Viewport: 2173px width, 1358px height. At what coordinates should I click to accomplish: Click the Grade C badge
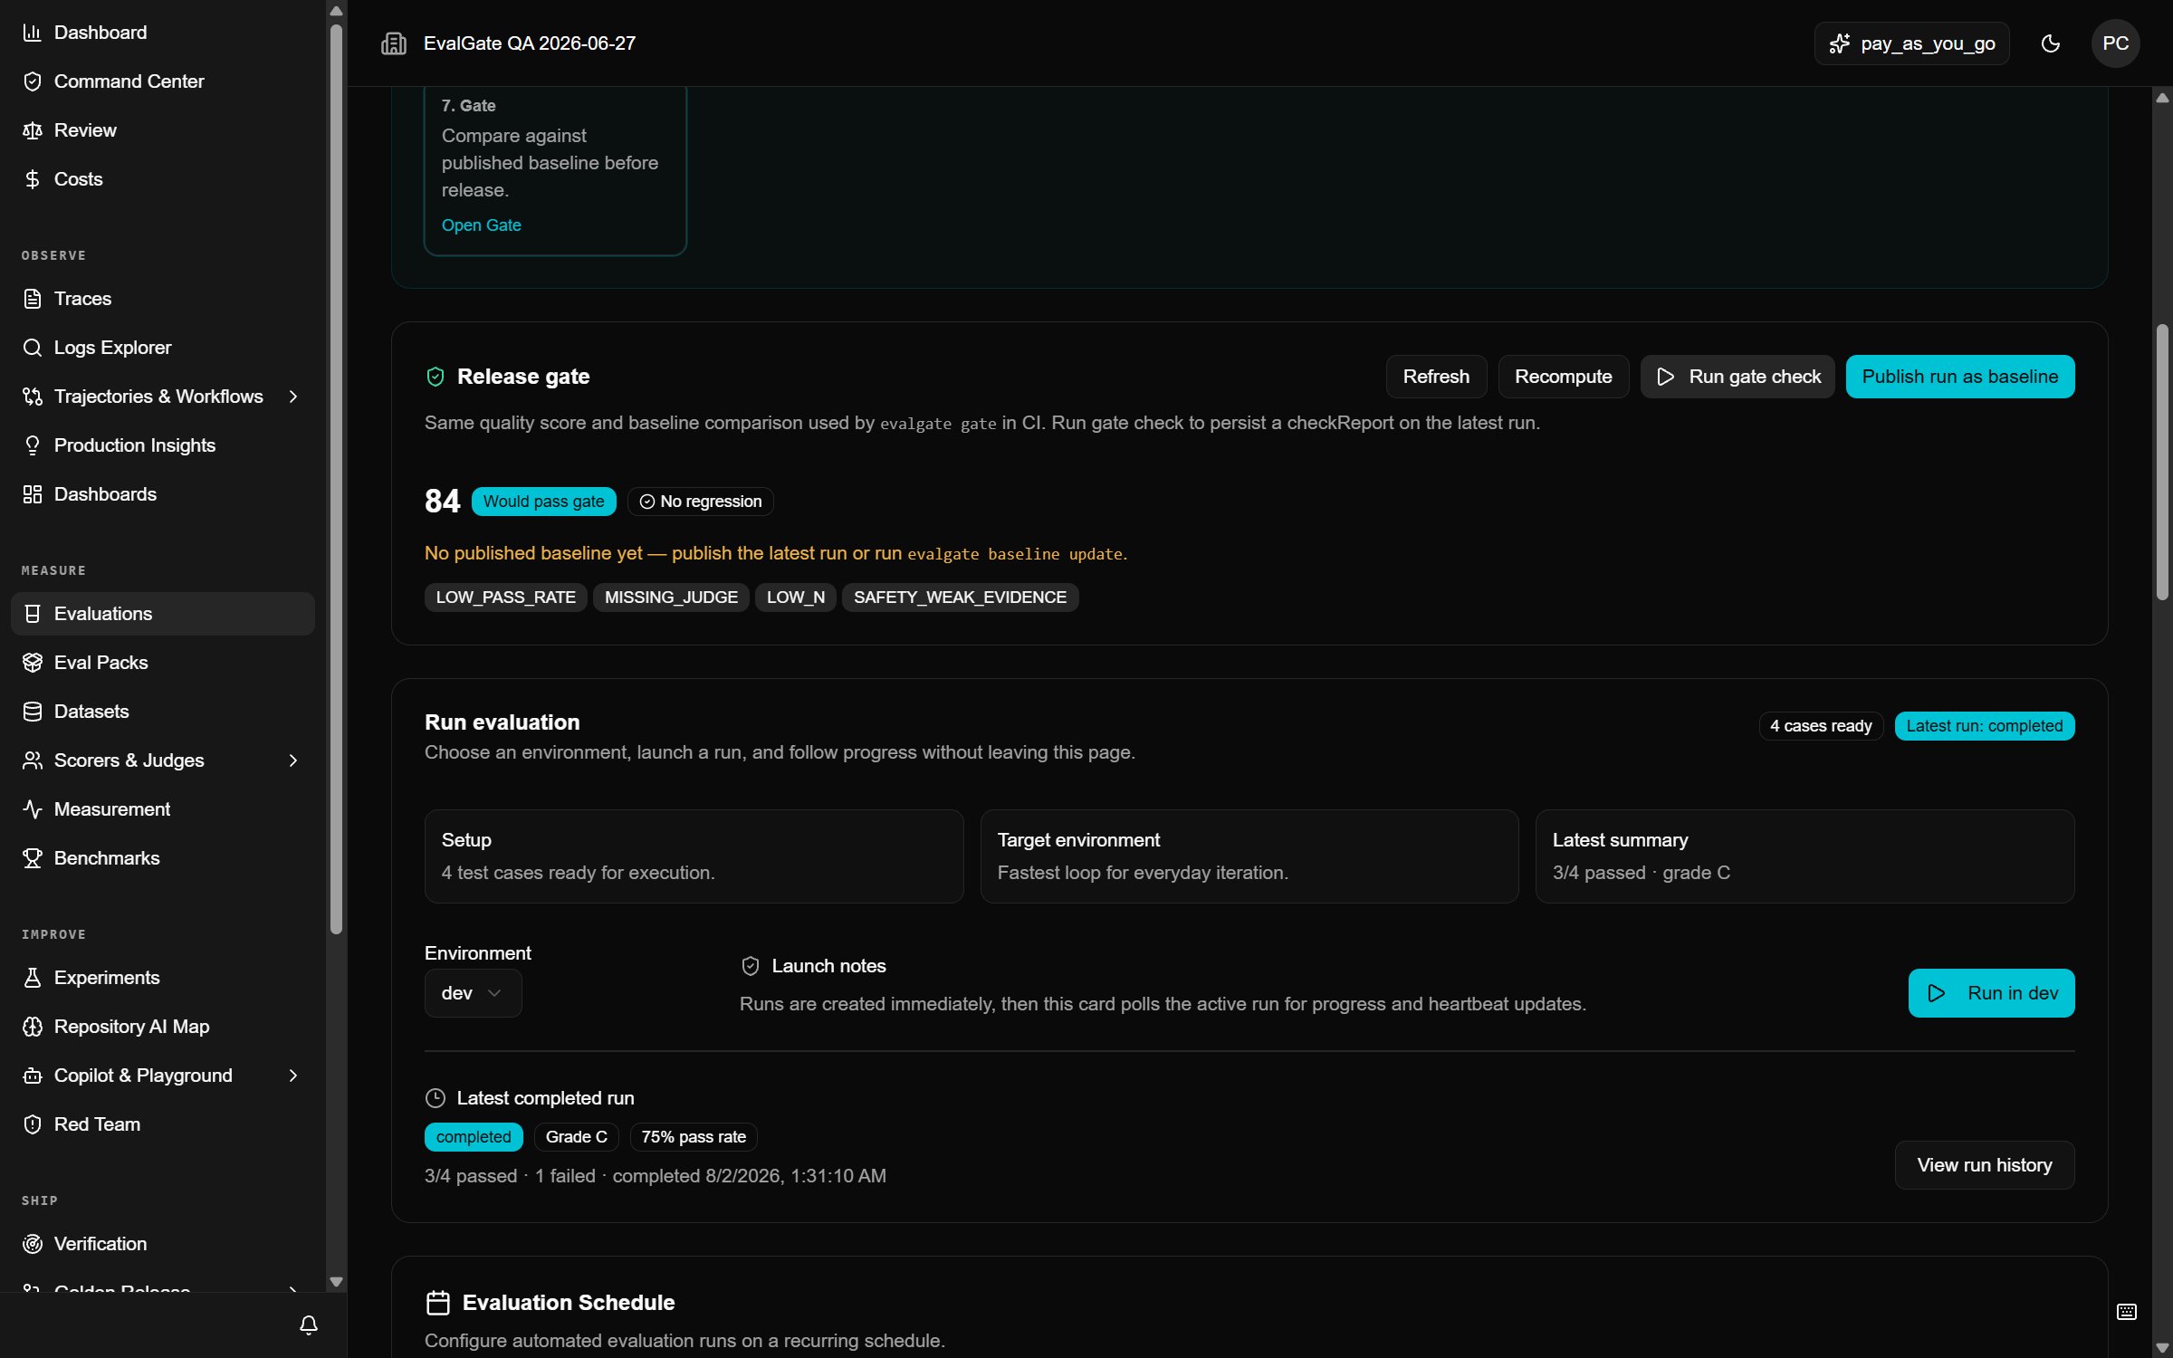577,1137
